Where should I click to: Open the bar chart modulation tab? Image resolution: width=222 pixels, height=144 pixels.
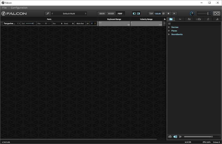click(x=217, y=19)
